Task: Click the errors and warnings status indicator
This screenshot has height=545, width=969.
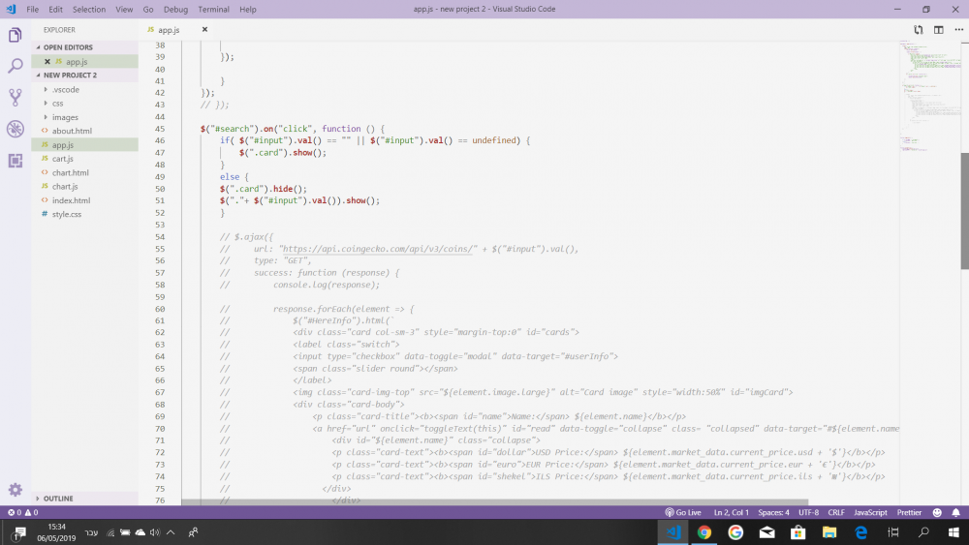Action: (22, 512)
